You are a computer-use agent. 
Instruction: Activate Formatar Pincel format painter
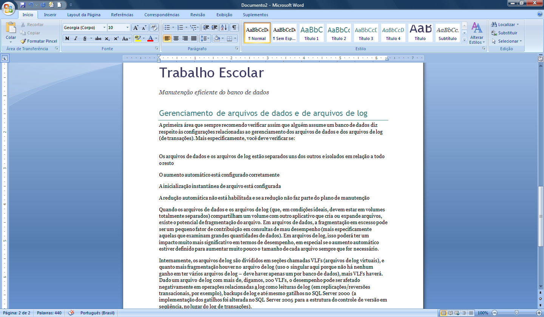[x=39, y=41]
